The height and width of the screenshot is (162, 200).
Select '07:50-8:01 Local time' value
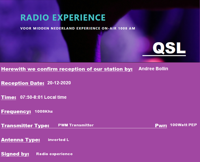click(43, 97)
